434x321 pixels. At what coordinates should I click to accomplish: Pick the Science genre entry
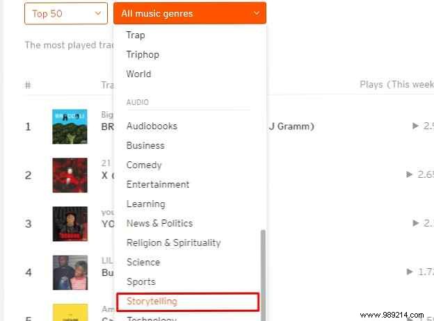click(143, 262)
